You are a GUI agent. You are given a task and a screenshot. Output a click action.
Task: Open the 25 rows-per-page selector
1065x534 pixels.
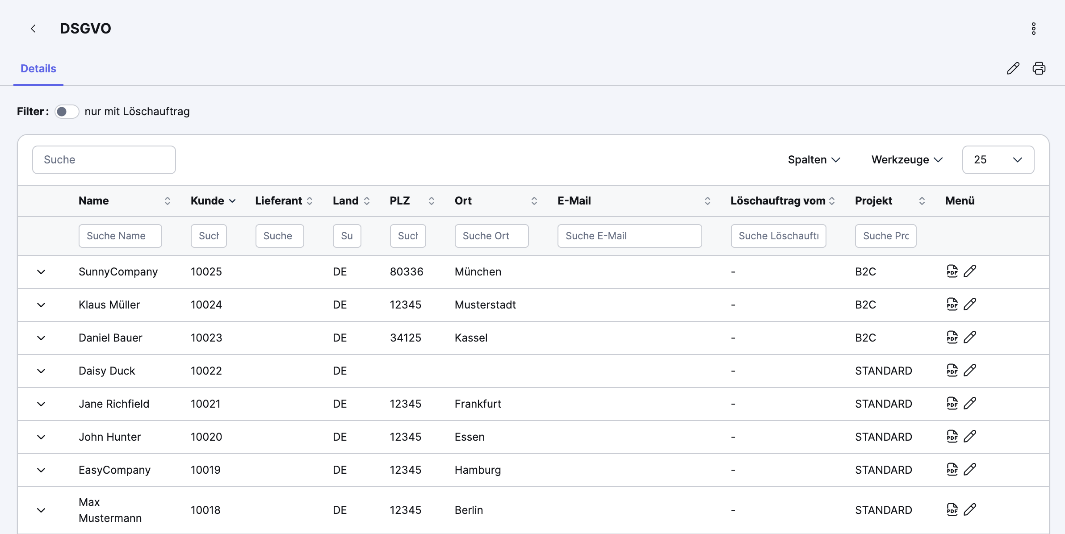[x=998, y=160]
